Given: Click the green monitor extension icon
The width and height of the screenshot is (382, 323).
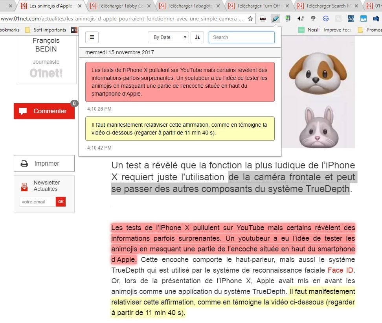Looking at the screenshot, I should [x=288, y=18].
